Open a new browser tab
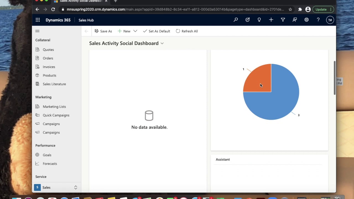The image size is (354, 199). tap(115, 1)
